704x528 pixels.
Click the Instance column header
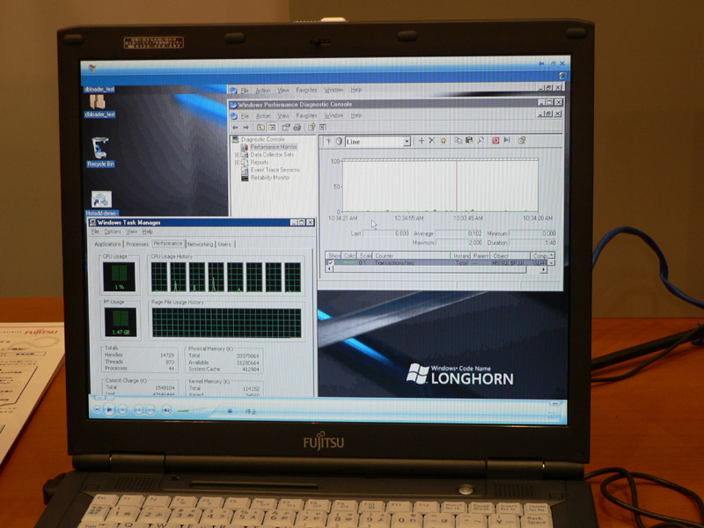[x=461, y=255]
